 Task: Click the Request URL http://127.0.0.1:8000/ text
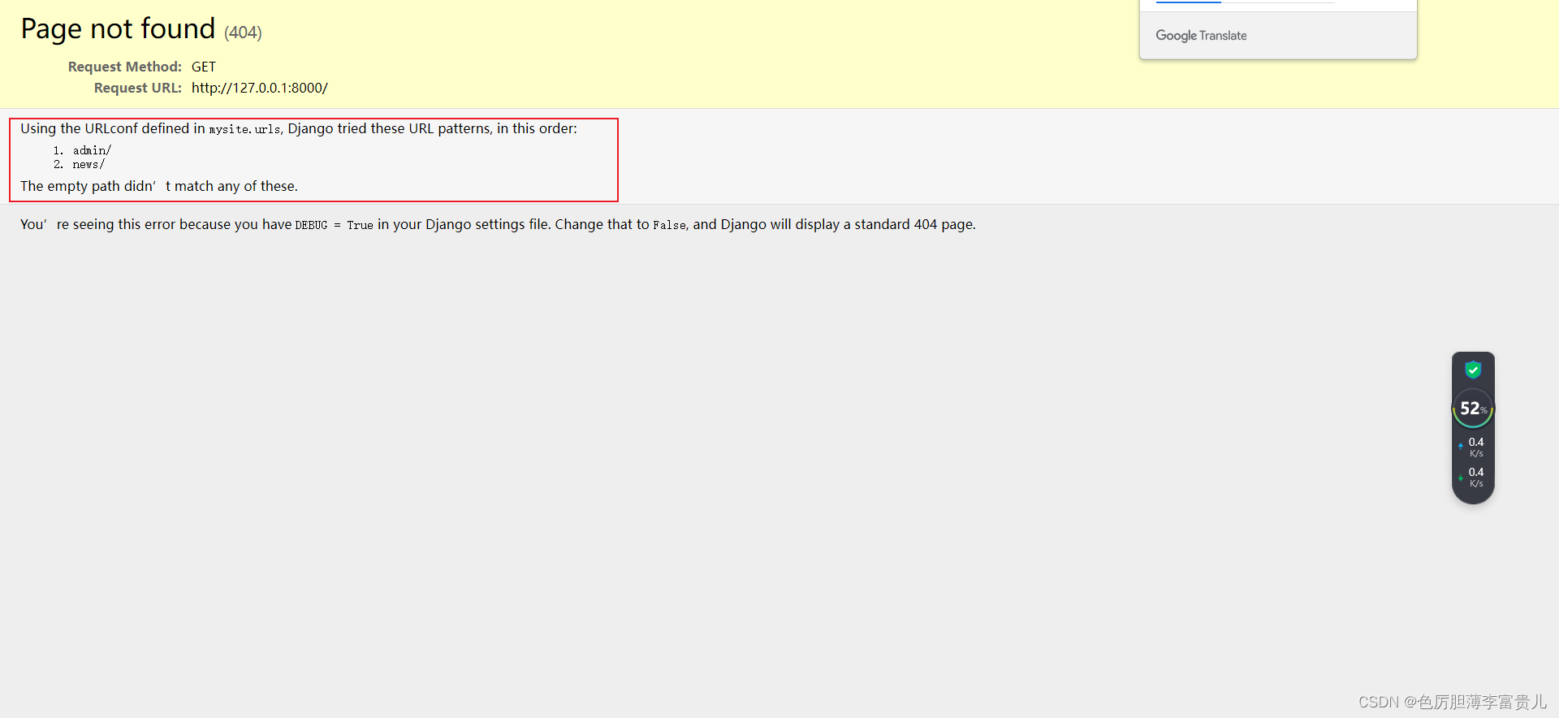[260, 88]
